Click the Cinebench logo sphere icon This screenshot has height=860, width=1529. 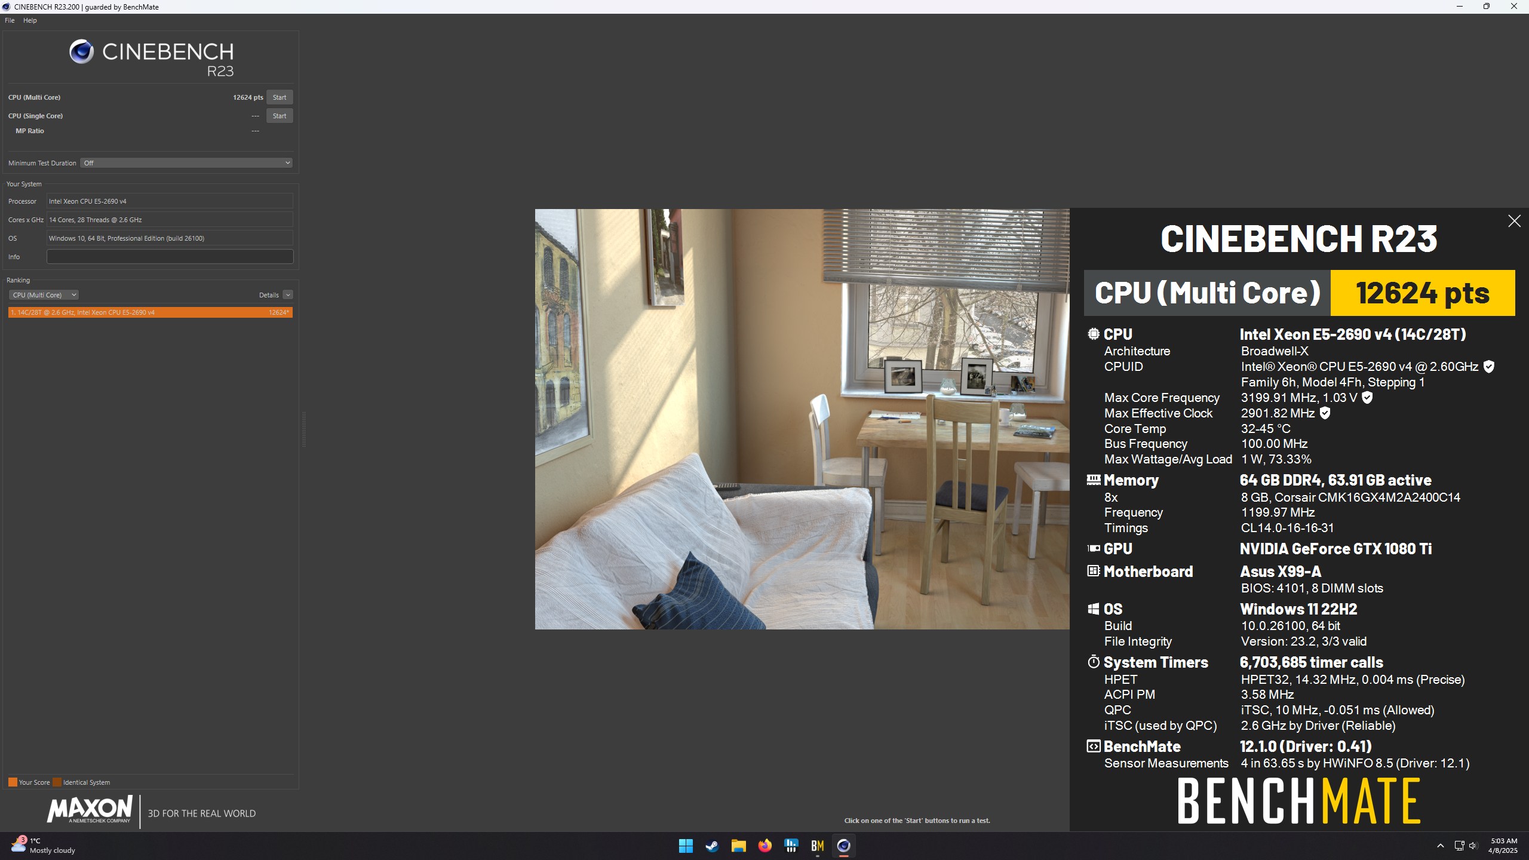coord(82,52)
